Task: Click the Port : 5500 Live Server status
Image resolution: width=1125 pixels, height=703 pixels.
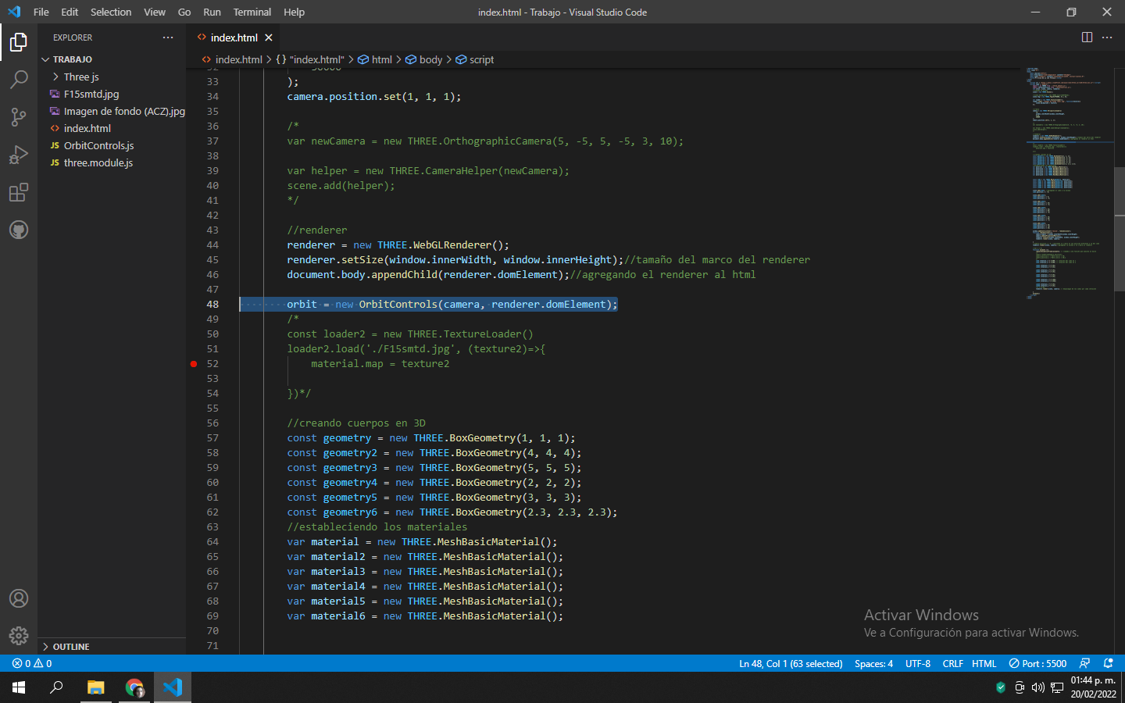Action: 1037,663
